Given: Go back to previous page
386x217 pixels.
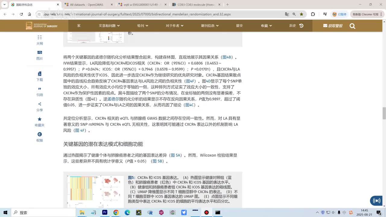Looking at the screenshot, I should click(5, 14).
